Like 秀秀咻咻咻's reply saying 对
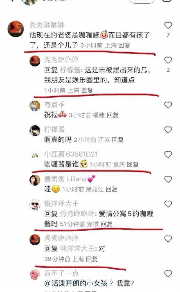This screenshot has width=180, height=292. tap(168, 239)
